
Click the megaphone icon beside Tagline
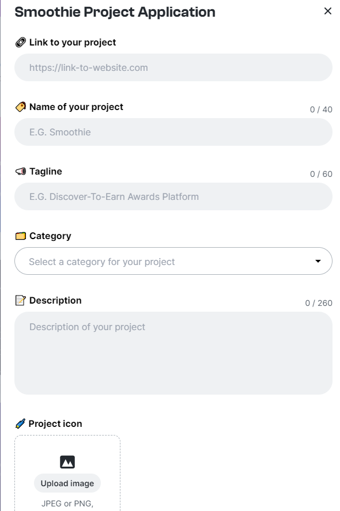click(x=21, y=172)
